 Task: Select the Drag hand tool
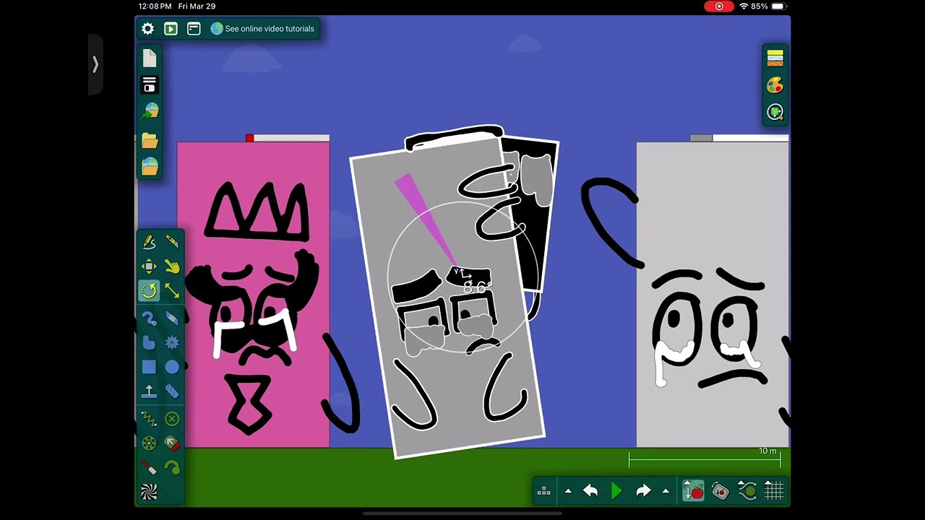click(x=172, y=266)
